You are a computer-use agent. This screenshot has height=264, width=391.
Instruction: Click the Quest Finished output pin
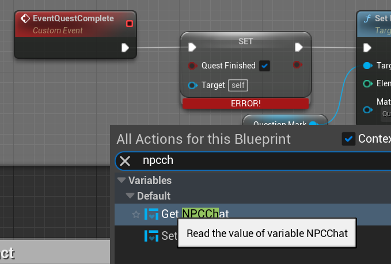pyautogui.click(x=298, y=65)
